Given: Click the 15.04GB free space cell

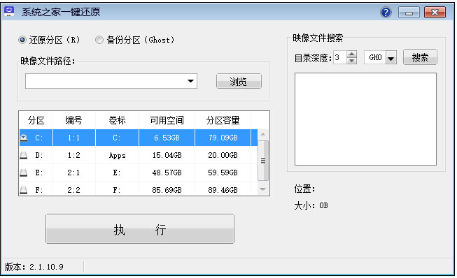Looking at the screenshot, I should point(167,155).
